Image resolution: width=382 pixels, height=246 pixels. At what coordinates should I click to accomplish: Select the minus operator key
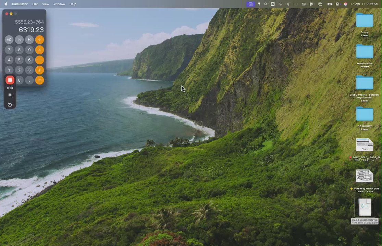coord(39,60)
